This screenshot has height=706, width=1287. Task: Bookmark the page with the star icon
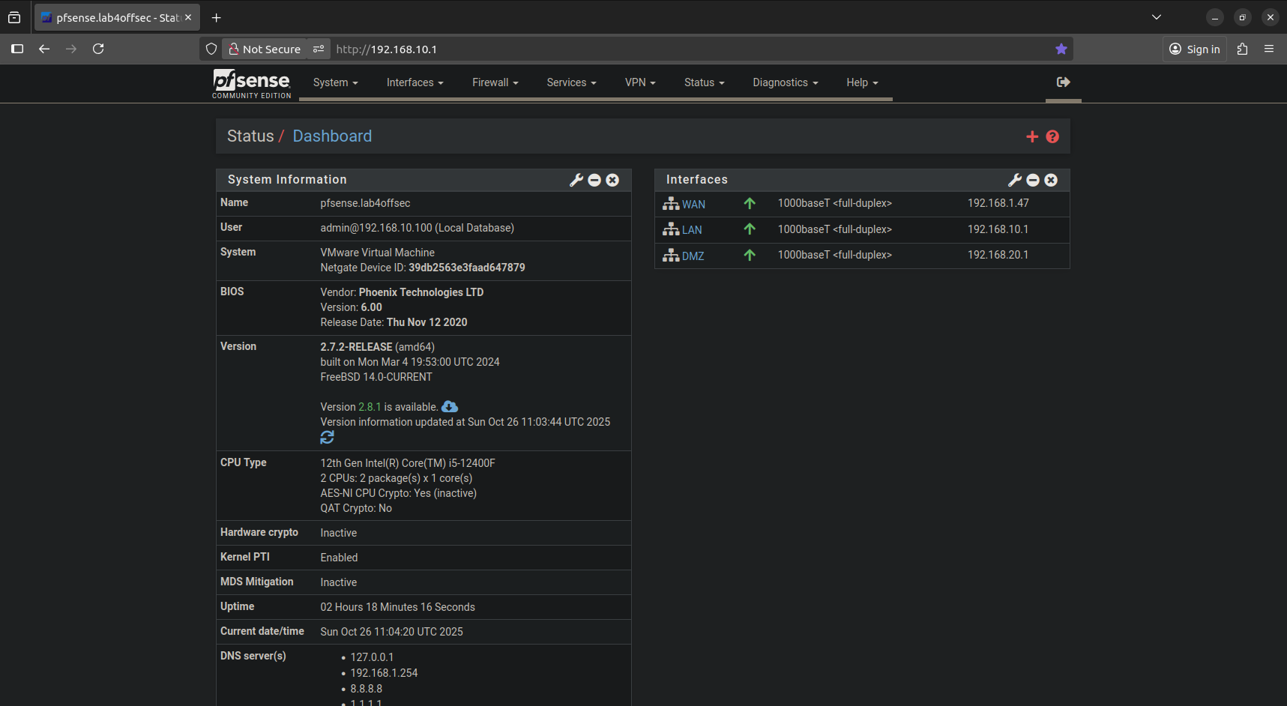coord(1061,49)
